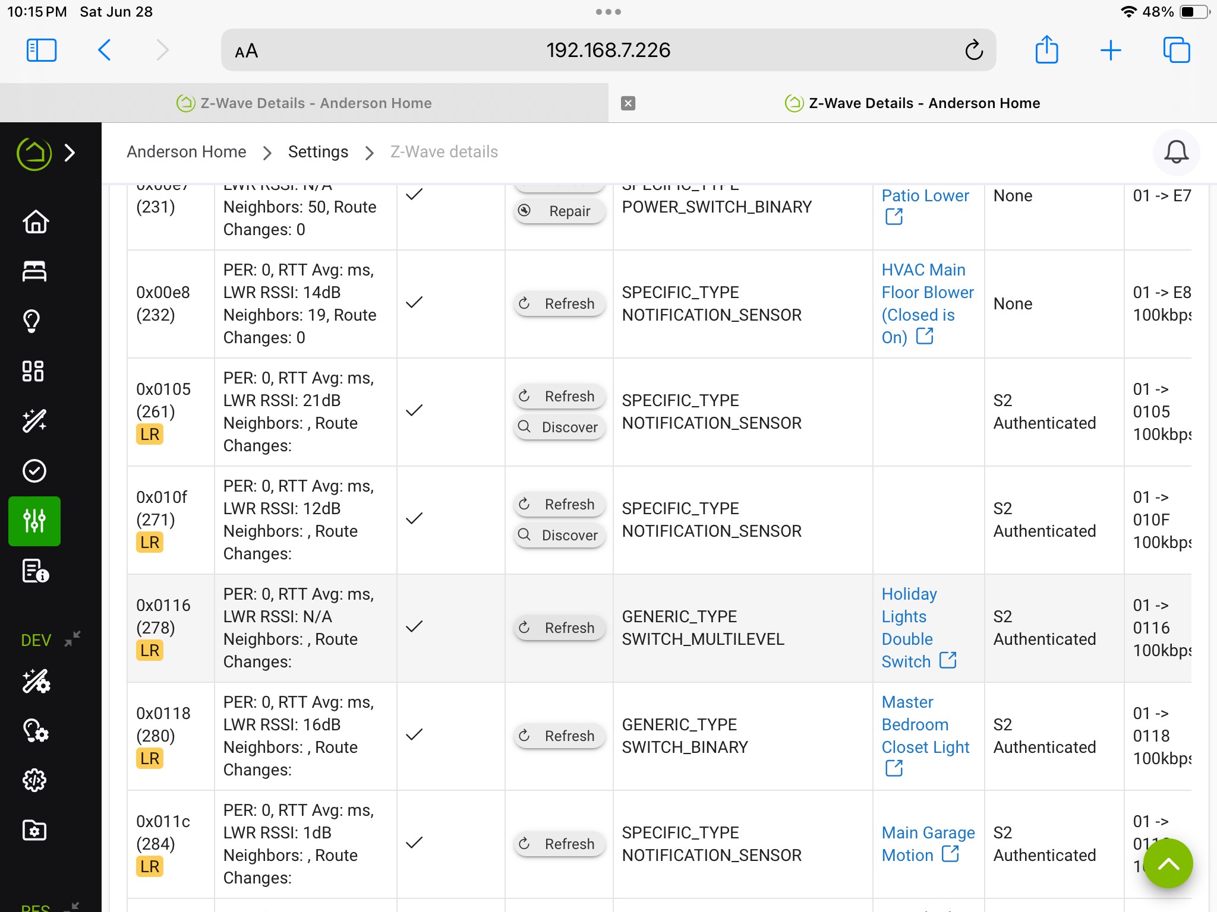
Task: Open the checkmark circle sidebar icon
Action: [x=34, y=471]
